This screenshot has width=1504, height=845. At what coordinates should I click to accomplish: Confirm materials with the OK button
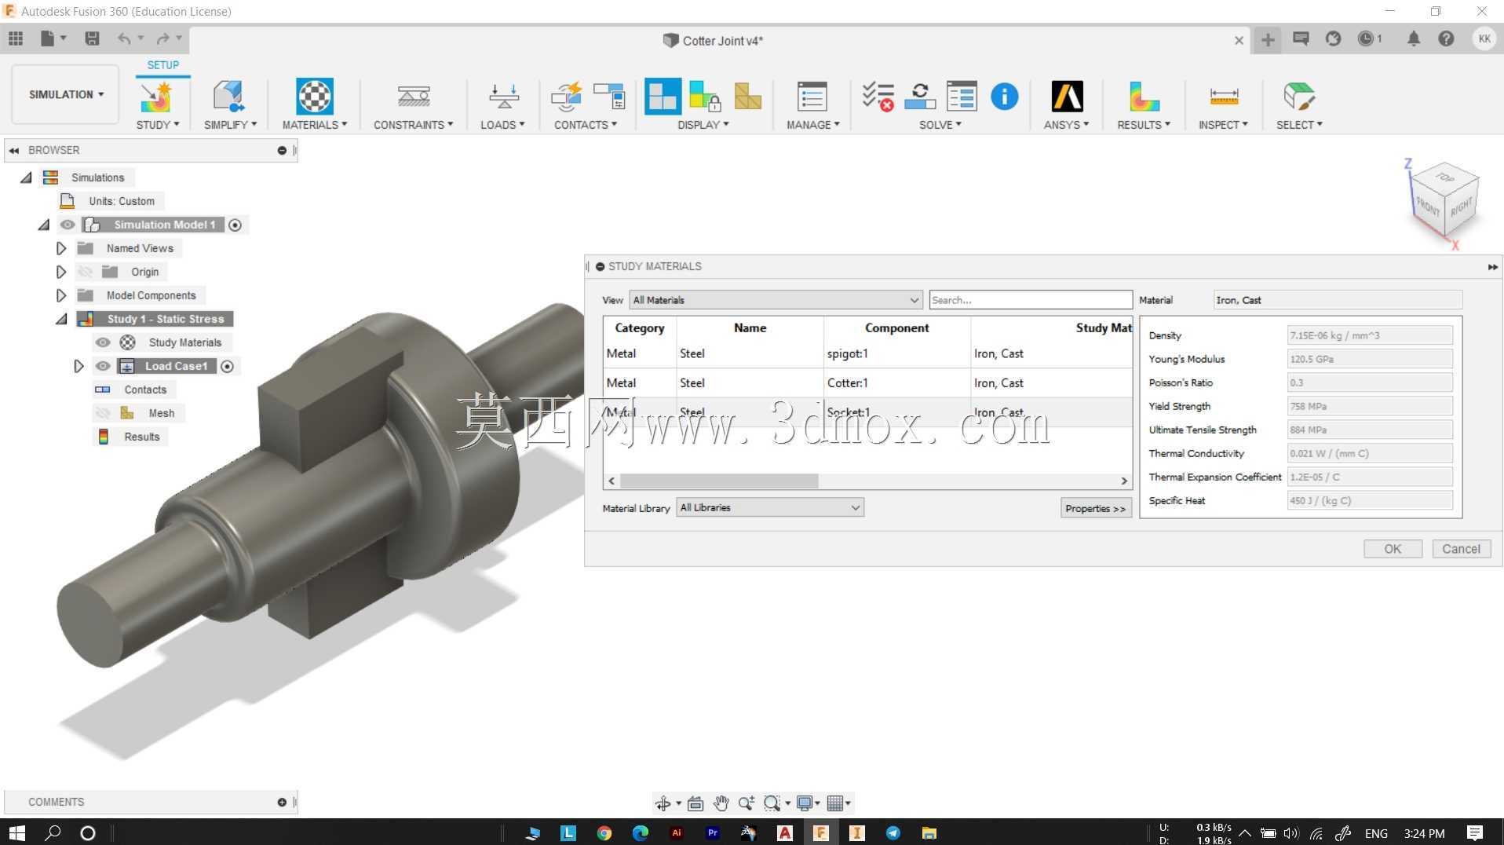tap(1393, 549)
